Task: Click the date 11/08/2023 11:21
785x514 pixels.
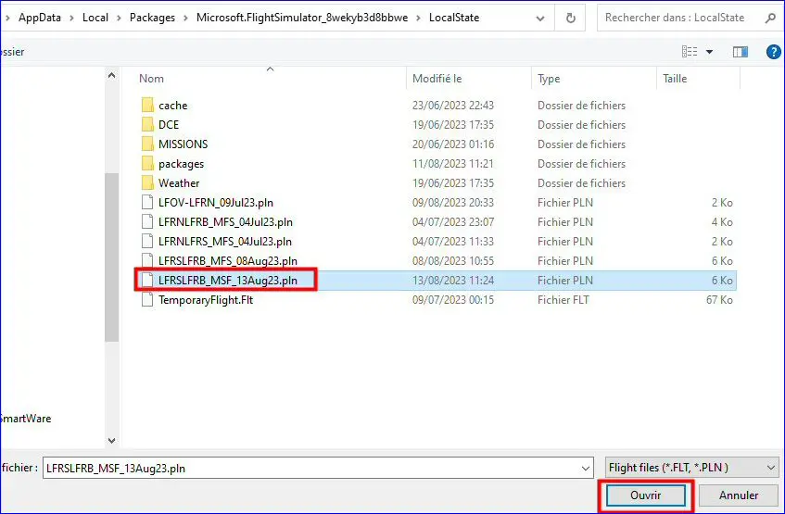Action: [452, 164]
